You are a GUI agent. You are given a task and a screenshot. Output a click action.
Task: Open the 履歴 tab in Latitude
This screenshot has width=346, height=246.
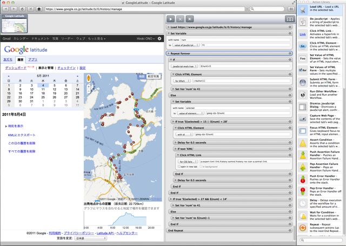[21, 59]
